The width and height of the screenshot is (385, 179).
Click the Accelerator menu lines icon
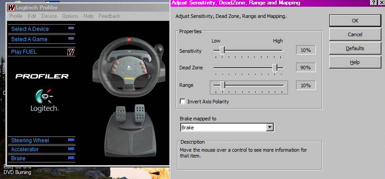point(71,149)
